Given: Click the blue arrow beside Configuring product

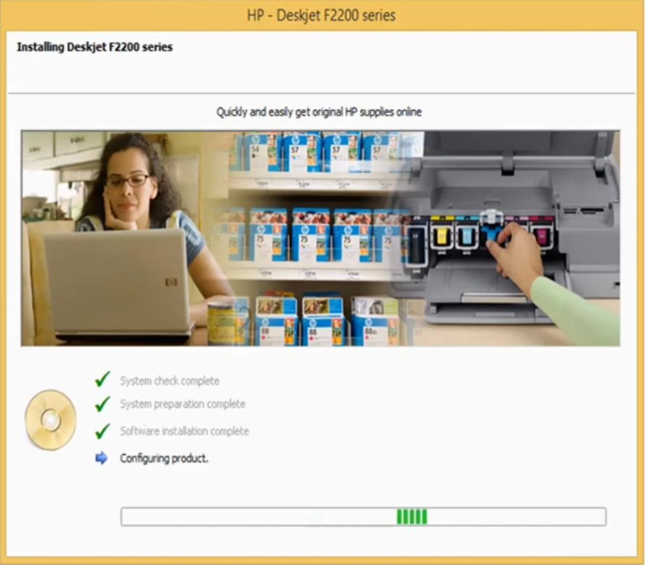Looking at the screenshot, I should (x=101, y=458).
